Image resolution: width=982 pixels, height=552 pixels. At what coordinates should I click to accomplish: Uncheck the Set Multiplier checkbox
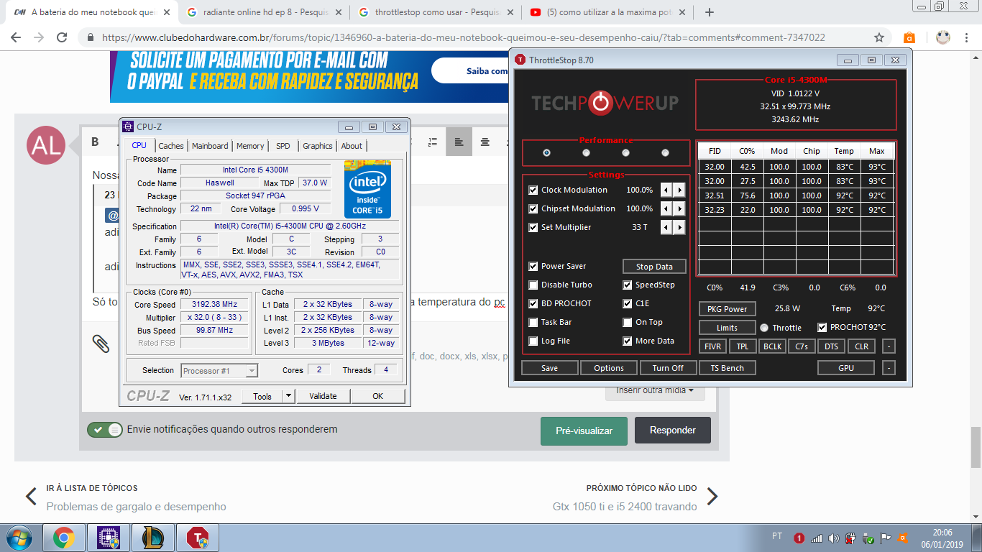(x=533, y=227)
